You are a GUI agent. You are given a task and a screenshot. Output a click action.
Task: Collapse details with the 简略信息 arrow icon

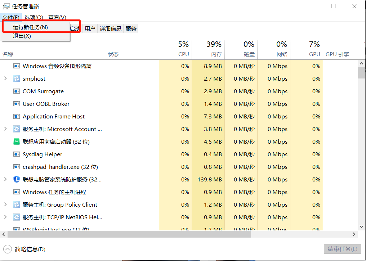8,249
